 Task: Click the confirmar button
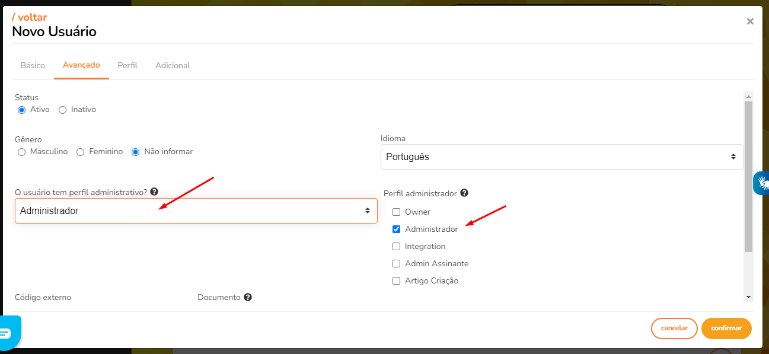pos(726,329)
